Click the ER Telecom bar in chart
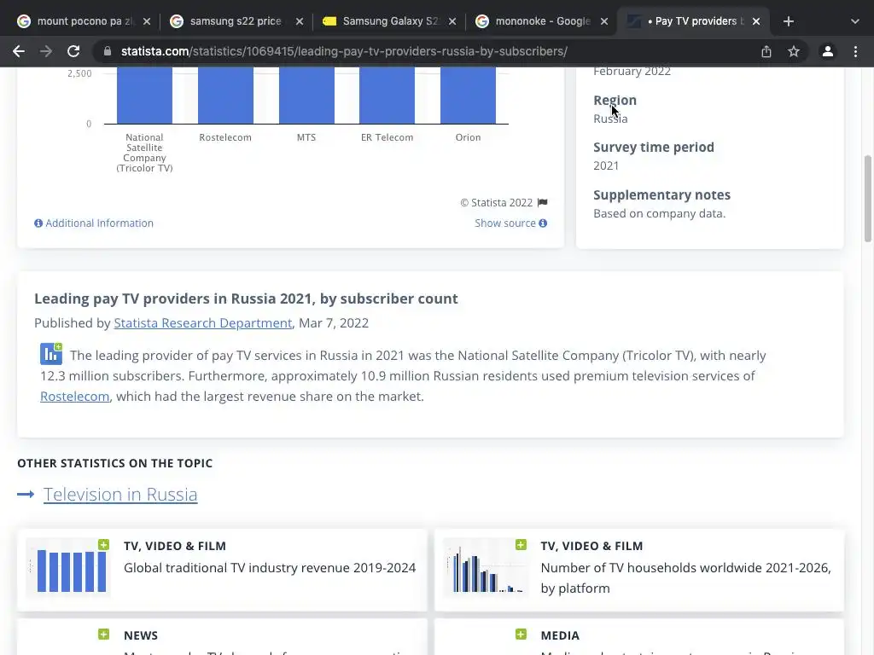 click(387, 96)
